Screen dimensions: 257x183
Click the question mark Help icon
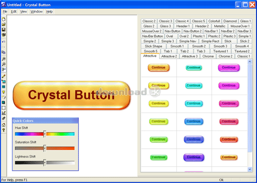pos(4,130)
